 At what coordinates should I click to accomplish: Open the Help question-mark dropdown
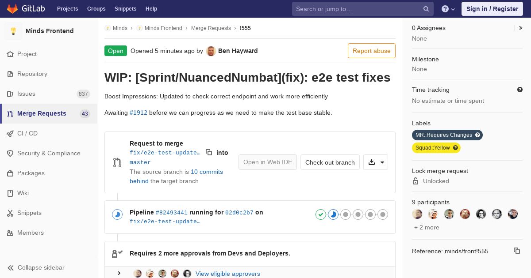448,9
